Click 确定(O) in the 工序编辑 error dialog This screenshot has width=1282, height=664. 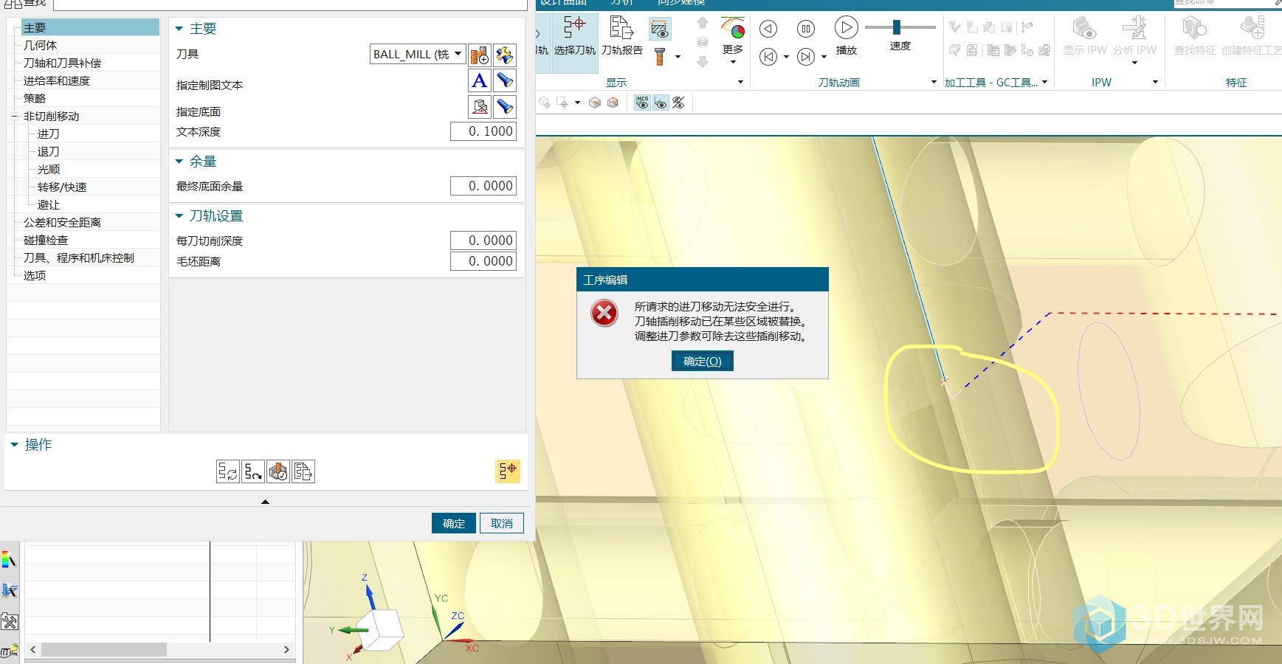pyautogui.click(x=703, y=361)
